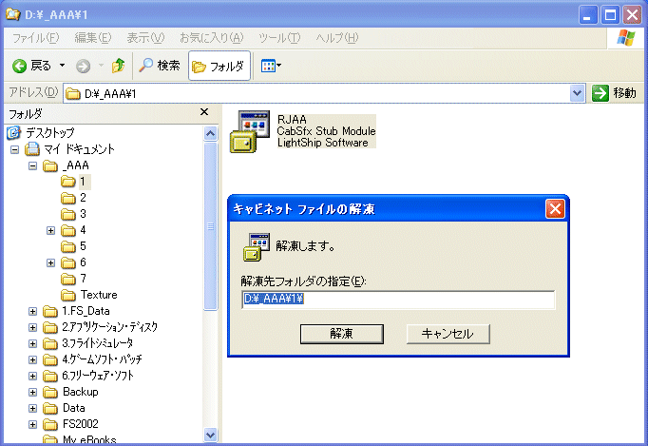Viewport: 648px width, 446px height.
Task: Open the ツール(T) menu
Action: point(279,38)
